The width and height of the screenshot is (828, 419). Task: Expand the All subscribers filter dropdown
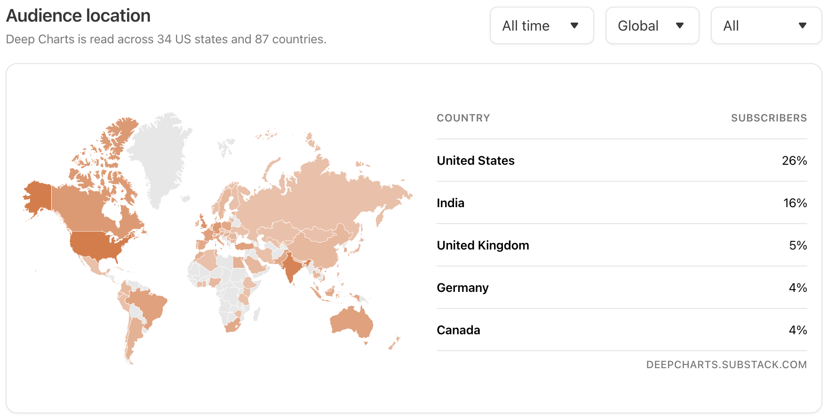(765, 26)
